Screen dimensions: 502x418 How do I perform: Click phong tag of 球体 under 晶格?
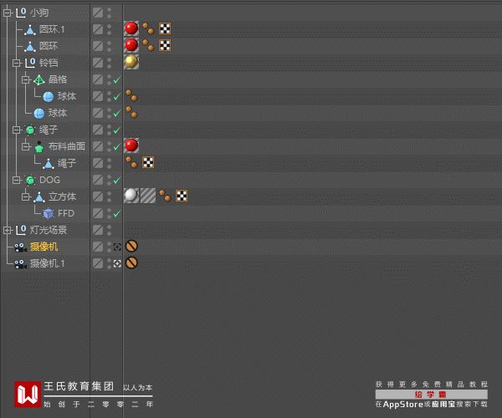click(x=131, y=95)
